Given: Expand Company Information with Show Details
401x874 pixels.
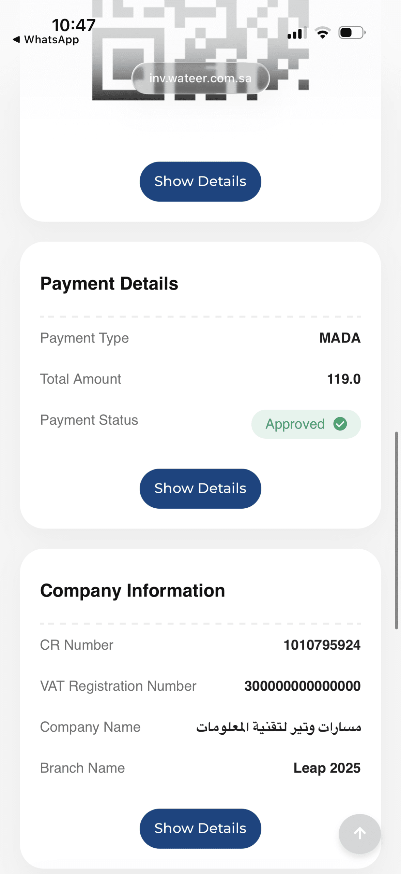Looking at the screenshot, I should point(200,828).
